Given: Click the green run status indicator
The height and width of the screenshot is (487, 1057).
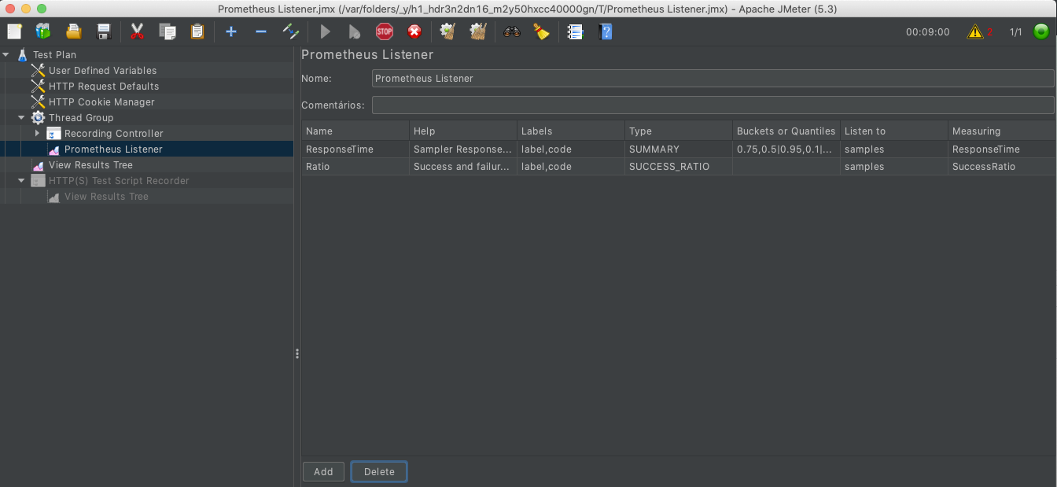Looking at the screenshot, I should click(1041, 32).
